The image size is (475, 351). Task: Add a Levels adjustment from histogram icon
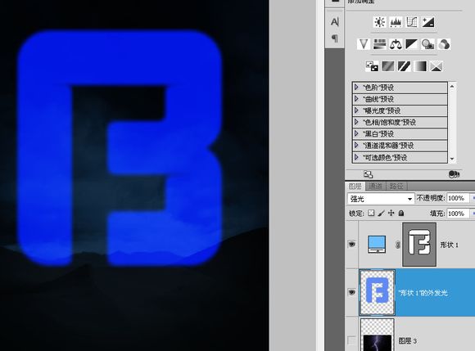[x=396, y=22]
